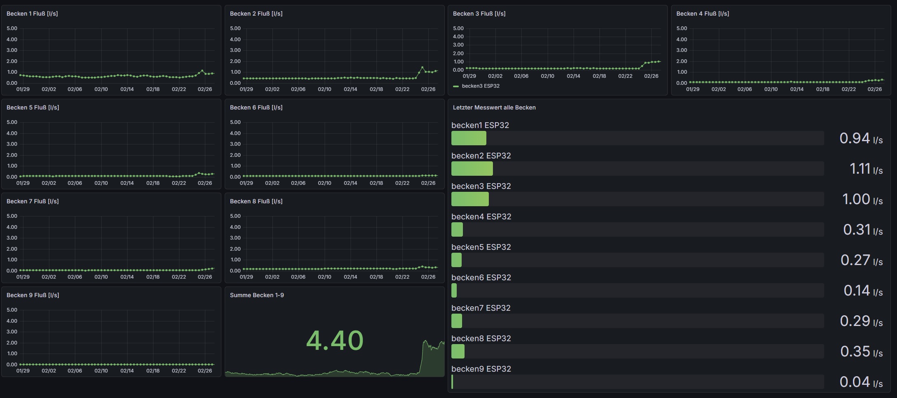Click the 1.00 l/s value for becken3

(862, 200)
